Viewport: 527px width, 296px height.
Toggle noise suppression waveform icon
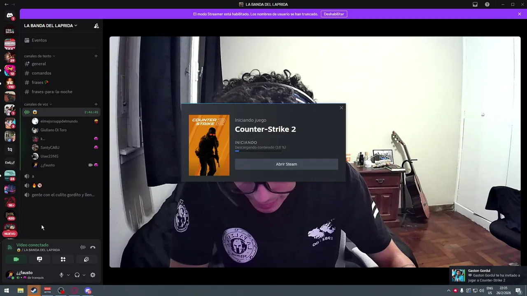pos(83,247)
